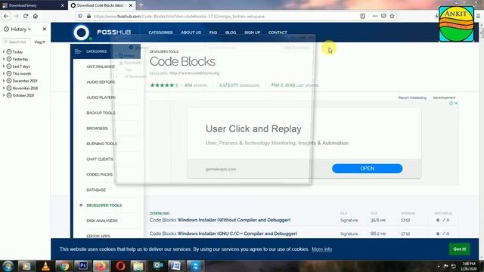
Task: Open the Word document taskbar icon
Action: (176, 266)
